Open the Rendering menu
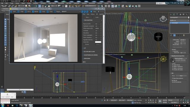The width and height of the screenshot is (190, 107). click(x=61, y=3)
